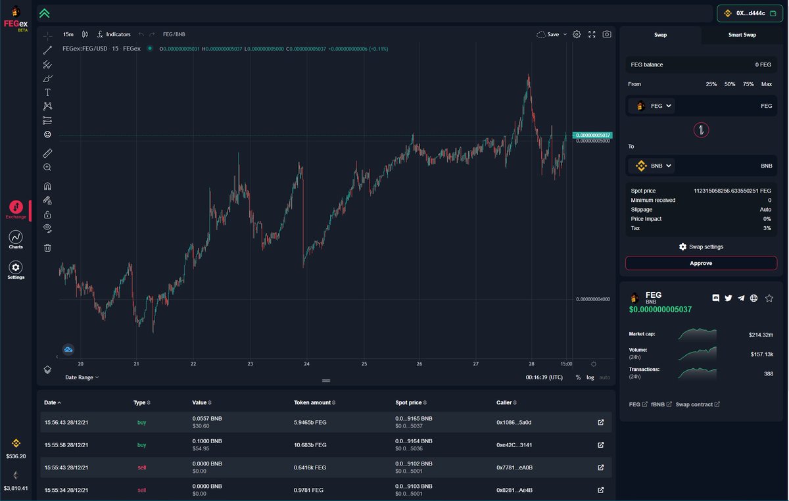Click the green double chevron icon

pyautogui.click(x=44, y=13)
